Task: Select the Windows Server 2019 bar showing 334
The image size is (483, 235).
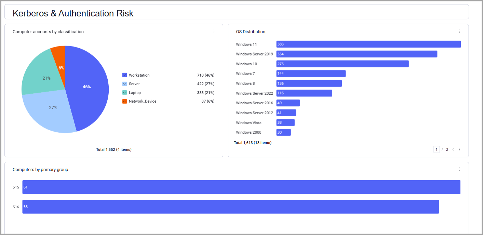Action: point(357,54)
